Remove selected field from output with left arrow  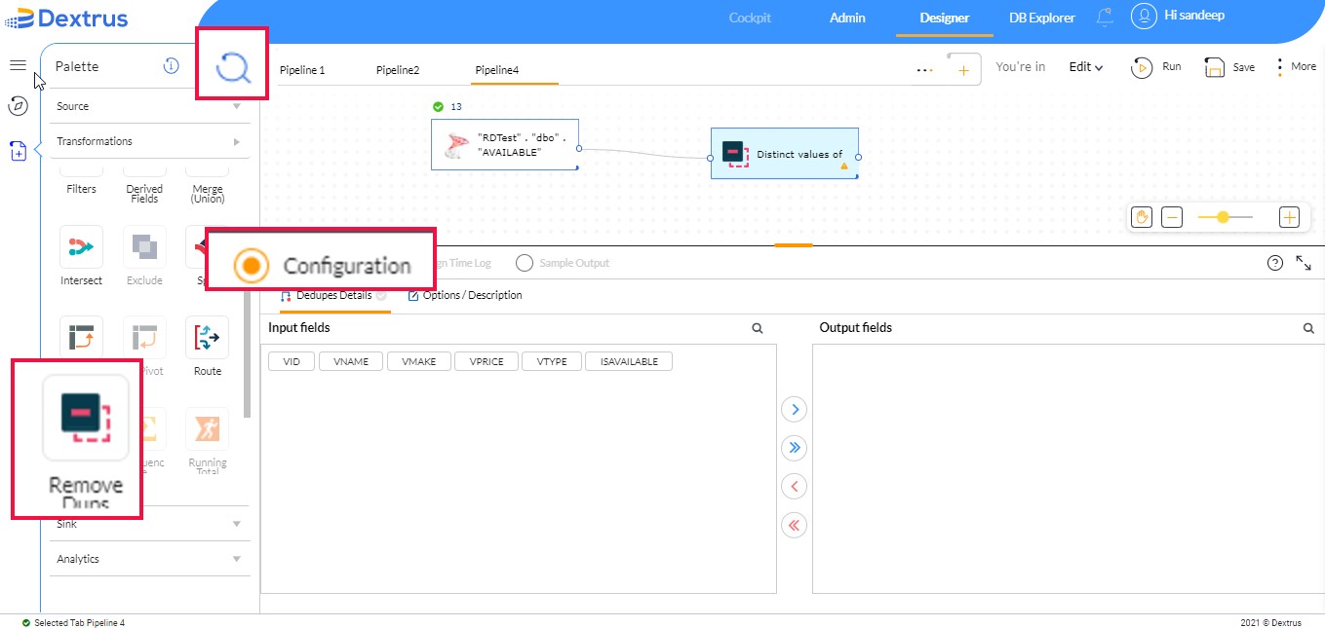pos(795,486)
